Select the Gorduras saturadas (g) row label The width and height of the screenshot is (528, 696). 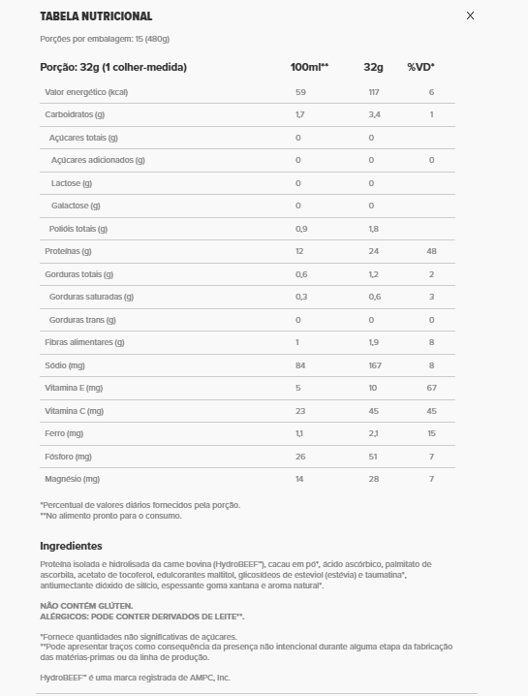click(91, 297)
